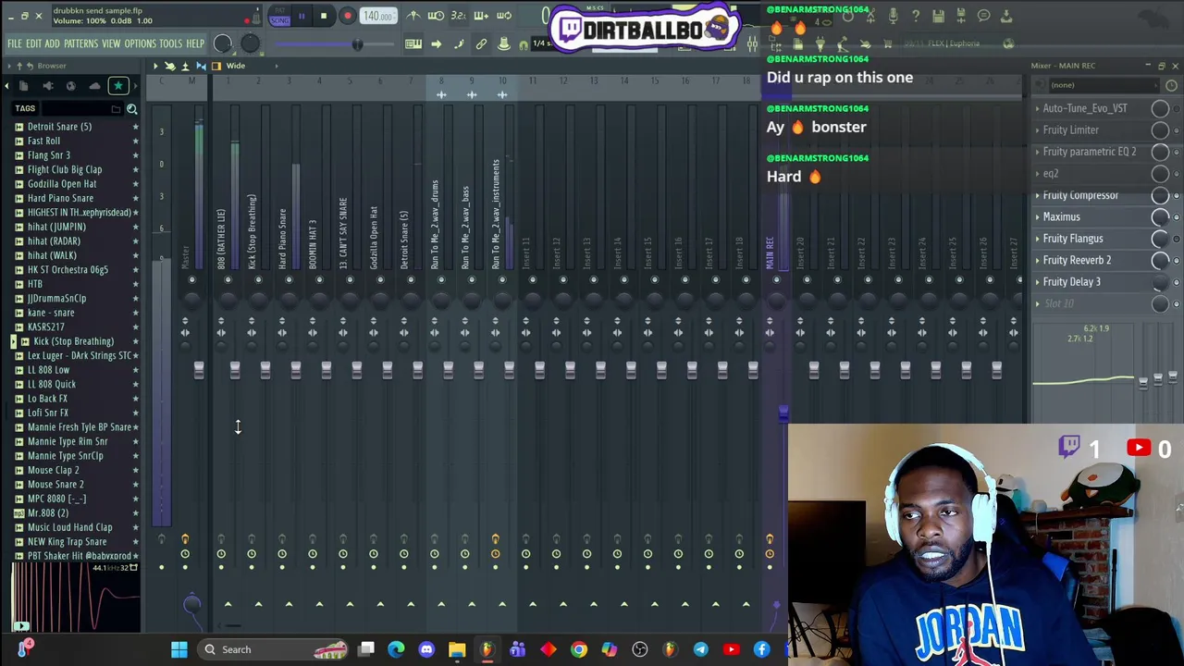Open the FILE menu
This screenshot has width=1184, height=666.
tap(15, 43)
